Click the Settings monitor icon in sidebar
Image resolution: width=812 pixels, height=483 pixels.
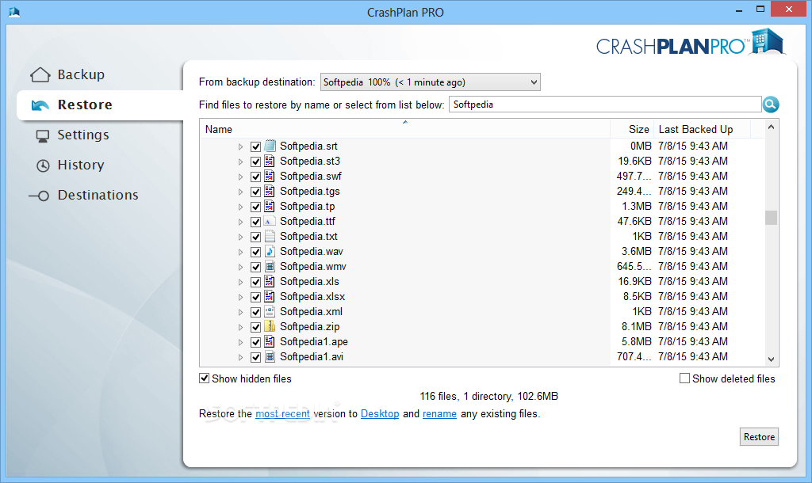[x=43, y=135]
